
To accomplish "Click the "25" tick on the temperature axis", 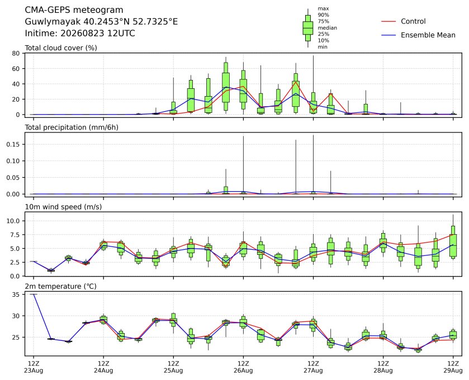I will pos(16,337).
